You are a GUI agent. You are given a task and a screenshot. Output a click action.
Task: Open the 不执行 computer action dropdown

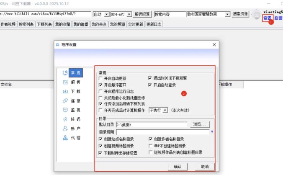tap(158, 110)
